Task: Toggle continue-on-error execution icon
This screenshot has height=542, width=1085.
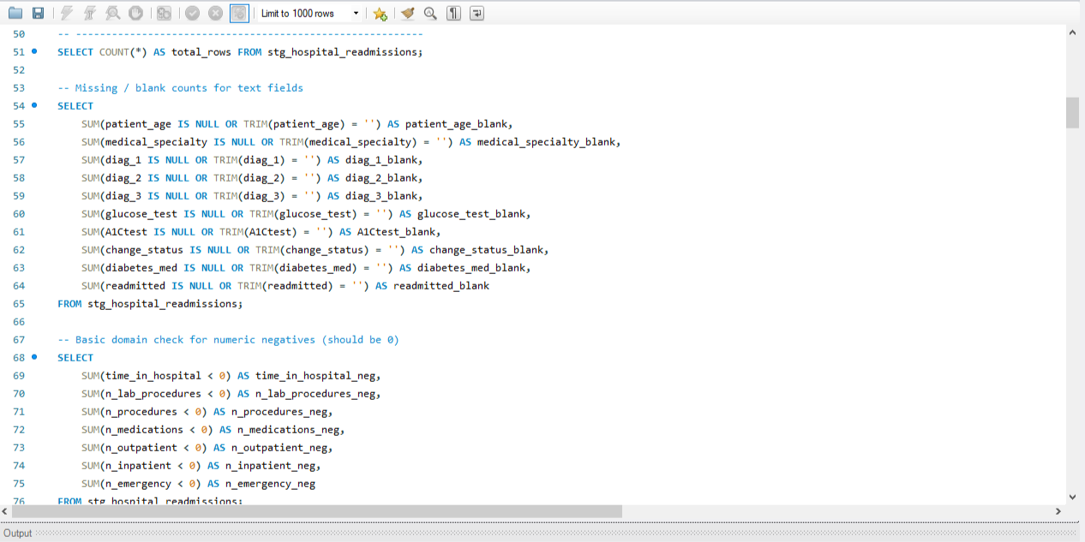Action: 164,13
